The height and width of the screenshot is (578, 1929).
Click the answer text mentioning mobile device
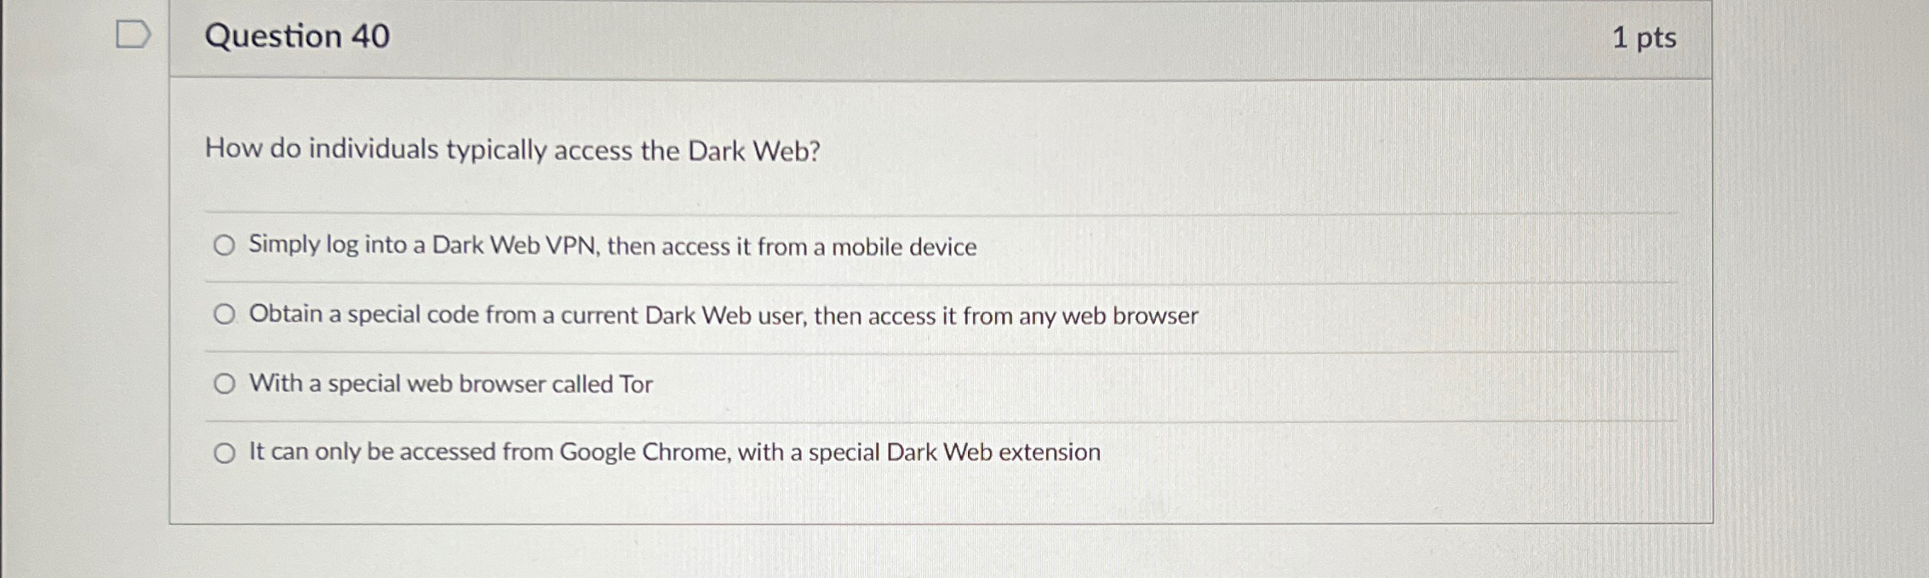(x=612, y=246)
